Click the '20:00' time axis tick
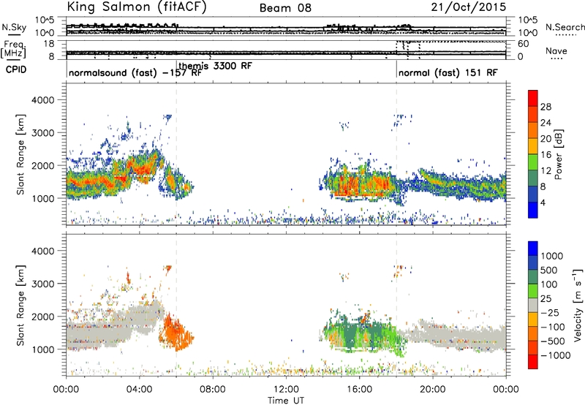 [432, 390]
